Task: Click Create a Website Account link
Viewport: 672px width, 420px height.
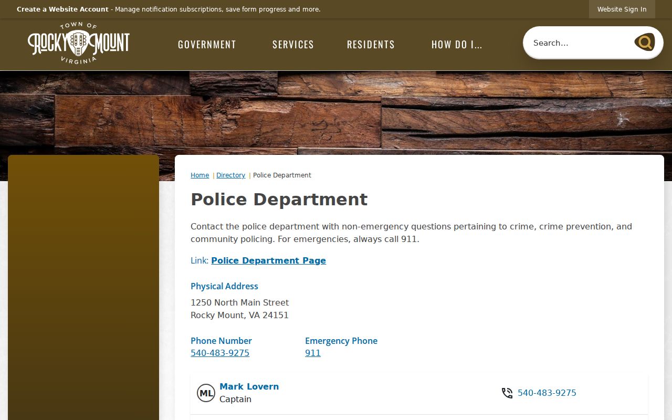Action: tap(62, 9)
